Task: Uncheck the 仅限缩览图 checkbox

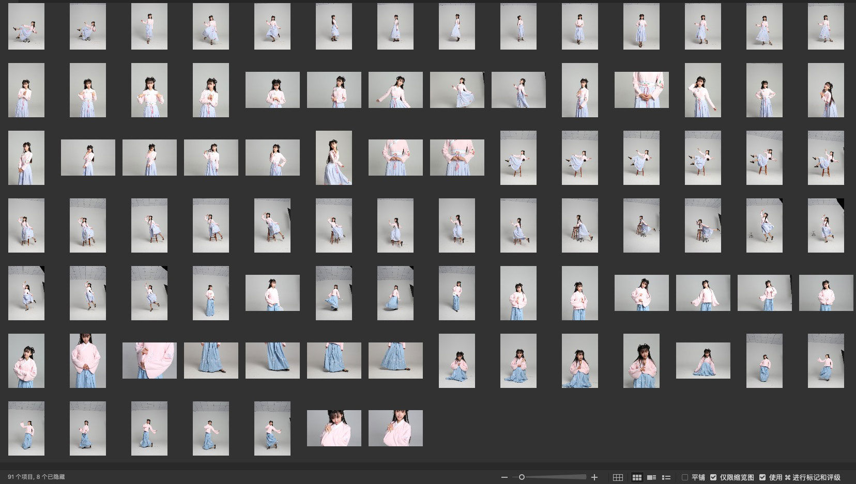Action: pos(713,477)
